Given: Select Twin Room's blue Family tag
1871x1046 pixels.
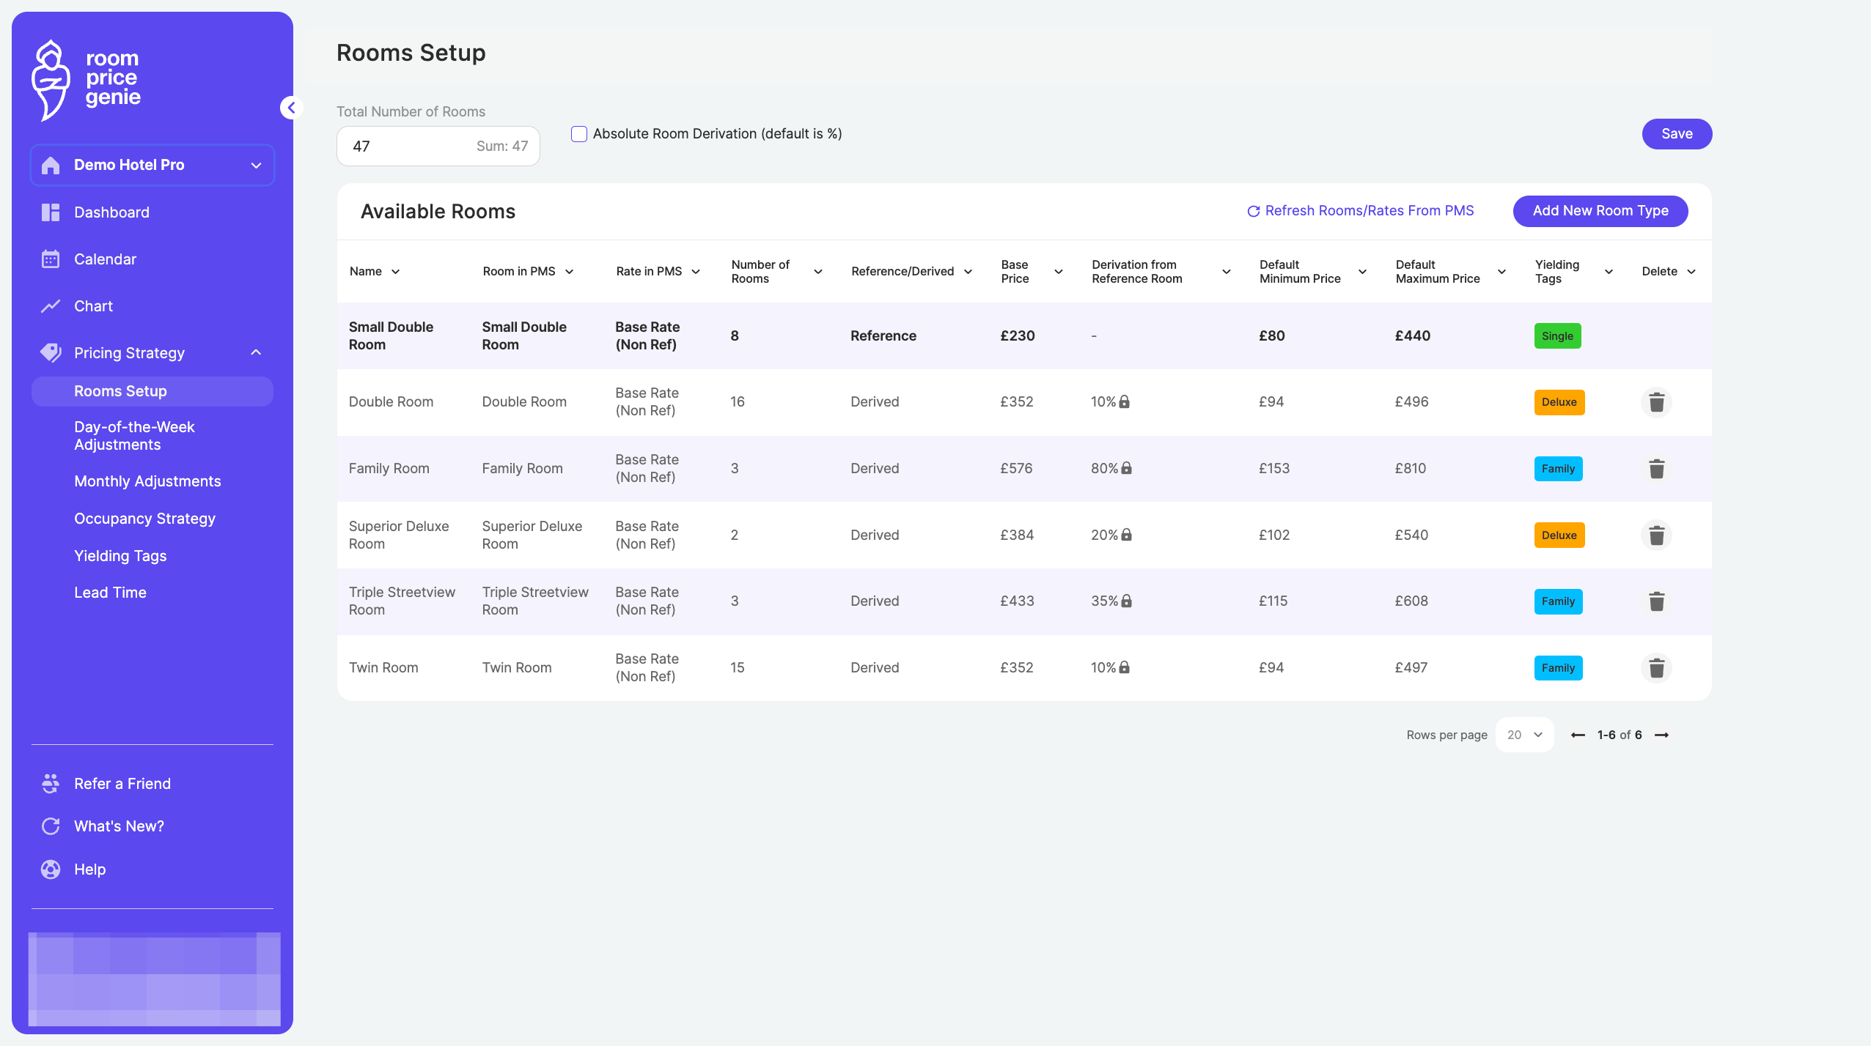Looking at the screenshot, I should tap(1558, 668).
